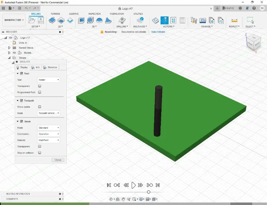Open a new design tab with plus
267x205 pixels.
click(217, 8)
